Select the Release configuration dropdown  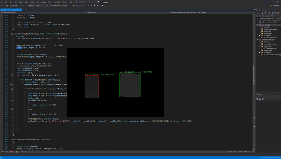tap(31, 6)
